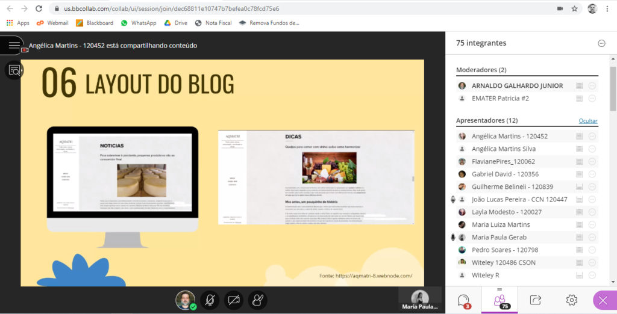This screenshot has width=617, height=314.
Task: Open the Blackboard bookmark
Action: click(x=95, y=23)
